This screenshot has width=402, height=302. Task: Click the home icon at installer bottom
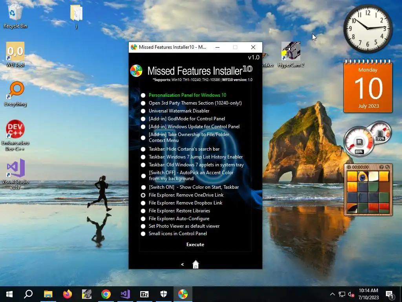196,264
